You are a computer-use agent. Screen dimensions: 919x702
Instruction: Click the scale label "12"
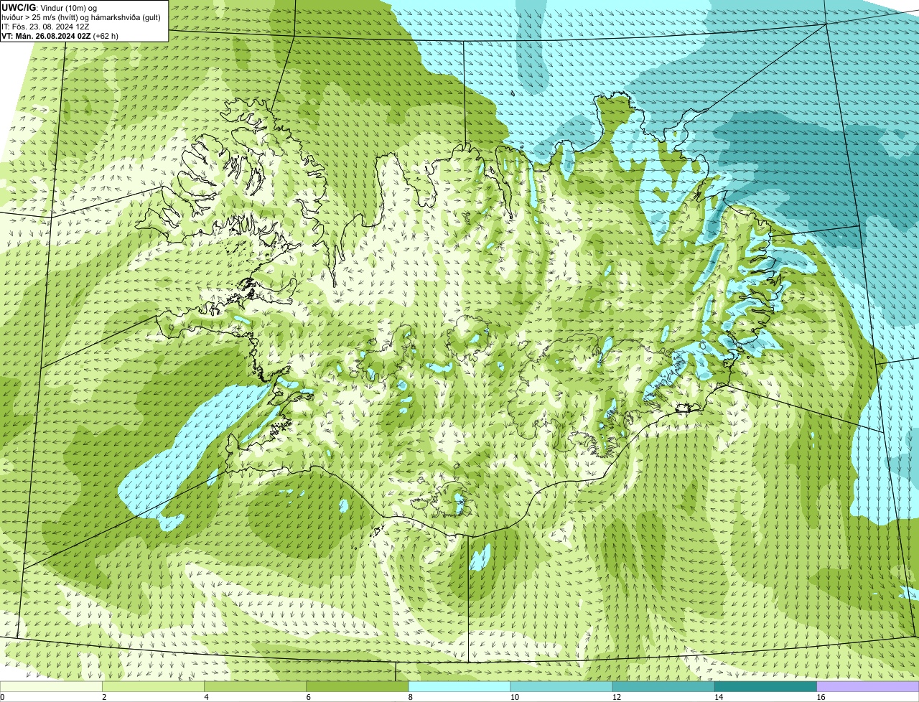615,697
